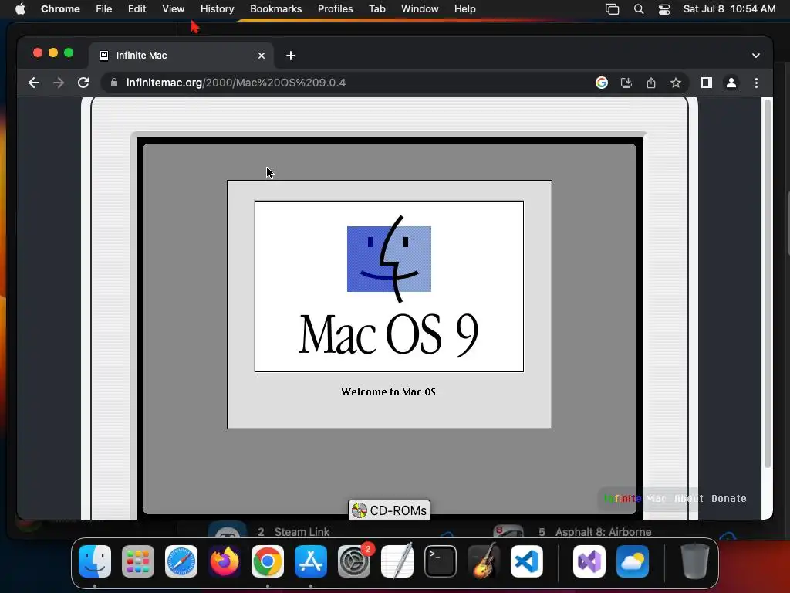
Task: Open Chrome's three-dot menu
Action: (x=756, y=83)
